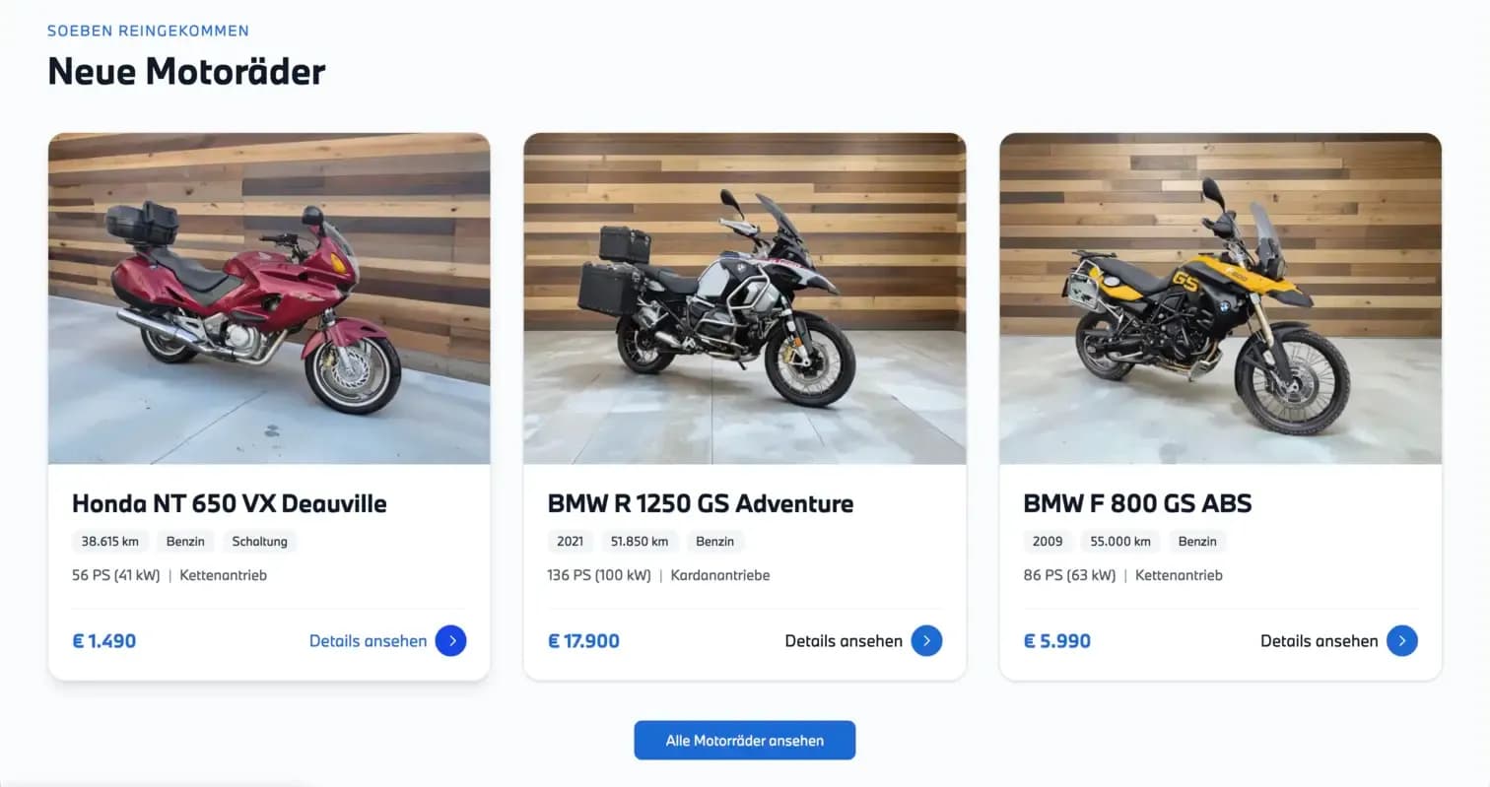
Task: Click the Alle Motorräder ansehen button
Action: click(x=744, y=740)
